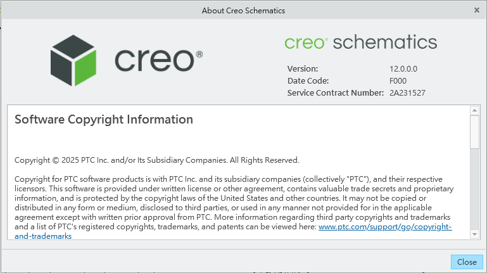
Task: Click the service contract number 2A231527
Action: pyautogui.click(x=407, y=92)
